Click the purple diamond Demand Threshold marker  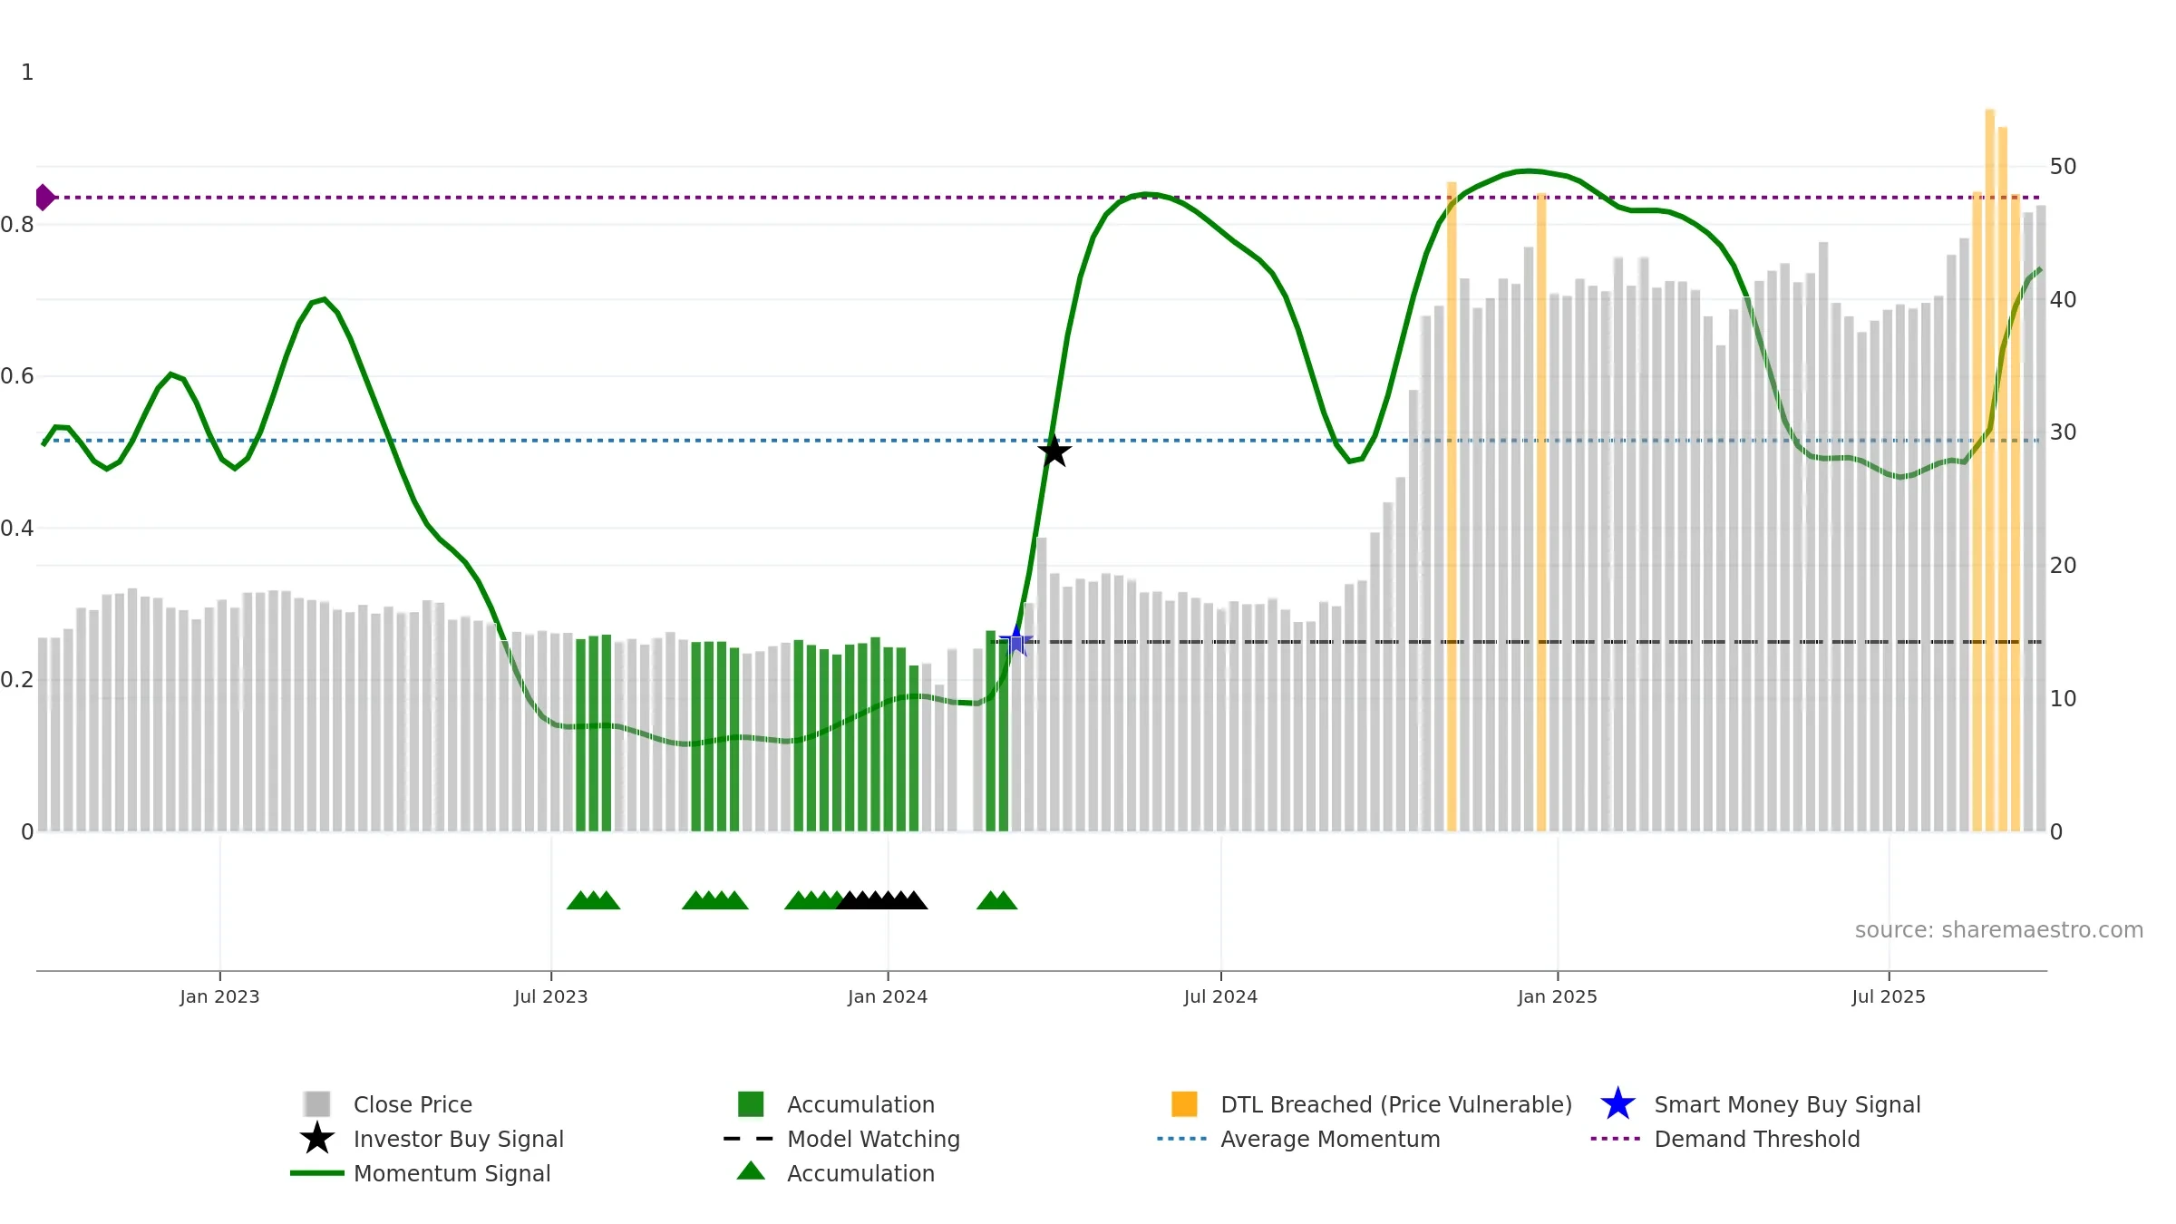point(44,197)
